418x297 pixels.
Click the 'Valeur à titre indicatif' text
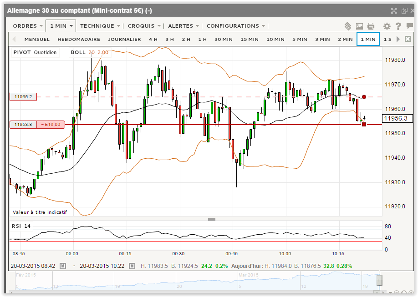[40, 212]
